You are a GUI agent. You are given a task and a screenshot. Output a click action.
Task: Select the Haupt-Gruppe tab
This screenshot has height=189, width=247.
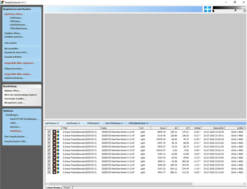click(53, 187)
